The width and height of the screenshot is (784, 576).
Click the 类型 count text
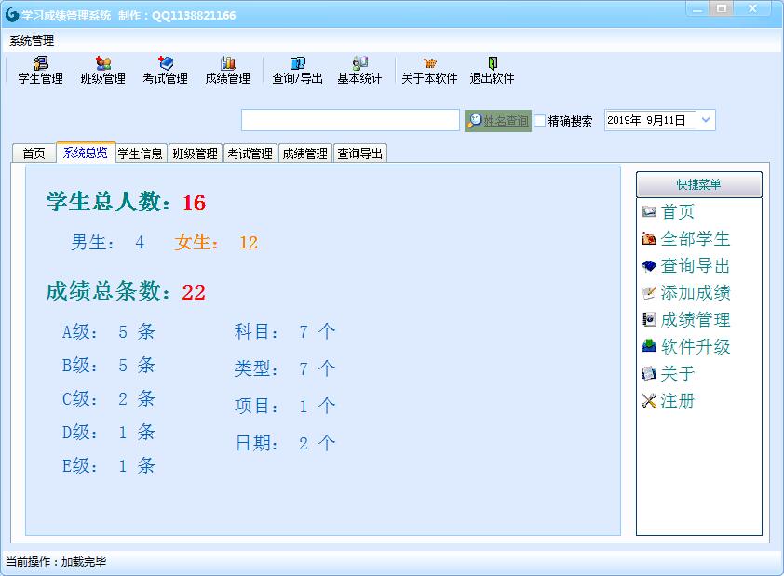pos(285,368)
